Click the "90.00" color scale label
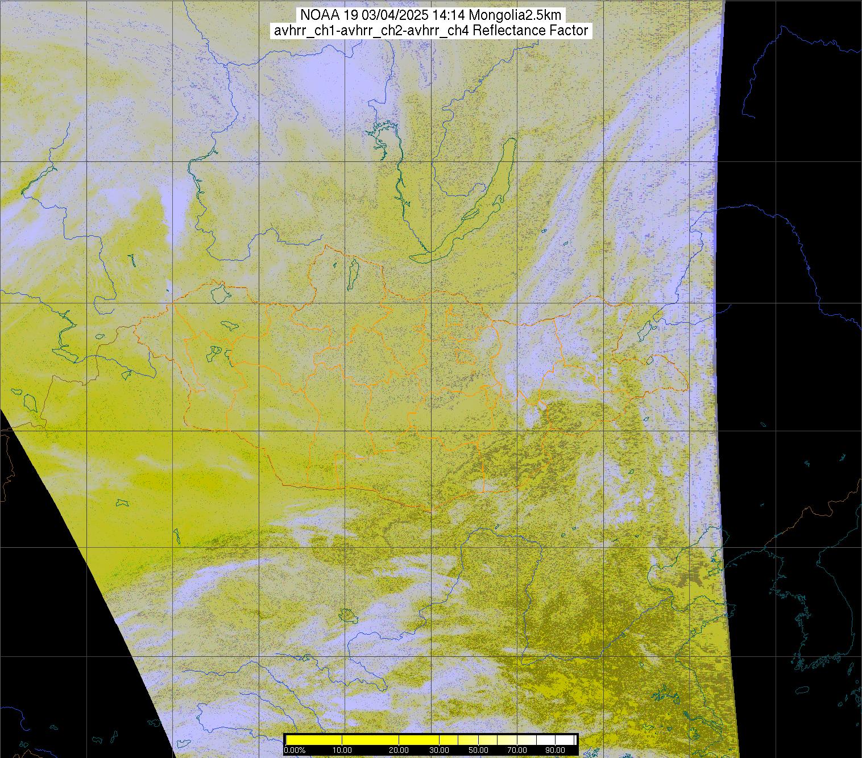862x758 pixels. pyautogui.click(x=555, y=750)
